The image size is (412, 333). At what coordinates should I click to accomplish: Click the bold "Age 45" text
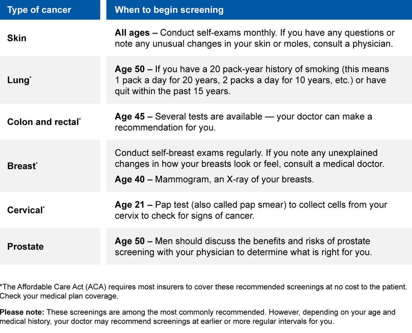tap(130, 117)
